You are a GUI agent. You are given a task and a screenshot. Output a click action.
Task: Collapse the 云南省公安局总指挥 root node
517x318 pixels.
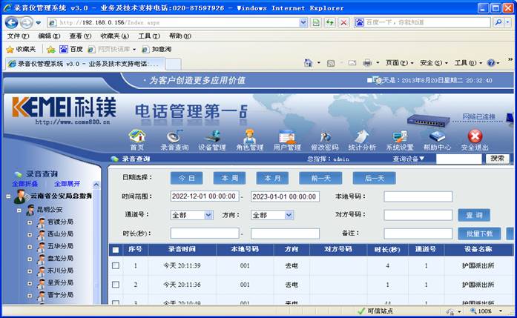pyautogui.click(x=8, y=196)
